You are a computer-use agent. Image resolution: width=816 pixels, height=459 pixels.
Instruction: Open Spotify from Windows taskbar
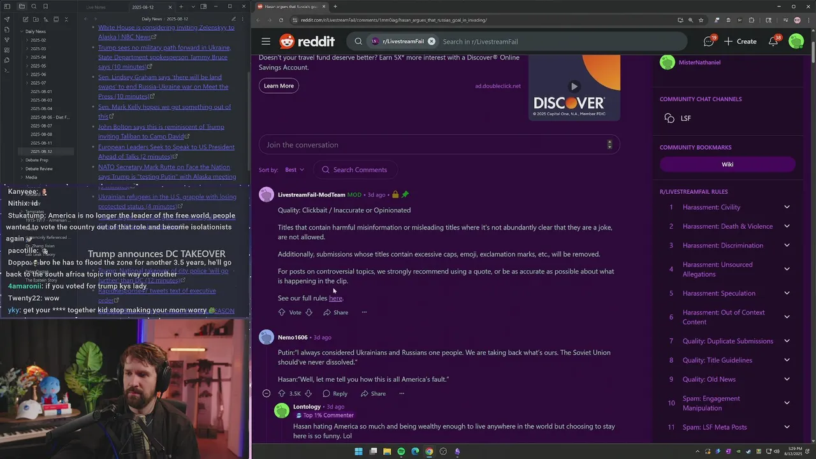coord(401,451)
